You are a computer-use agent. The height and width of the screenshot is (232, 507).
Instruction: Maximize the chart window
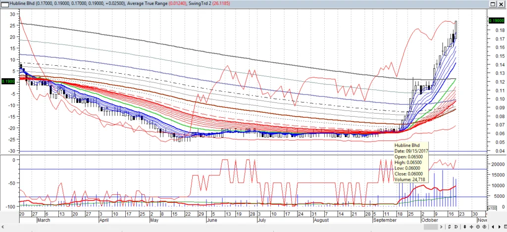[493, 4]
